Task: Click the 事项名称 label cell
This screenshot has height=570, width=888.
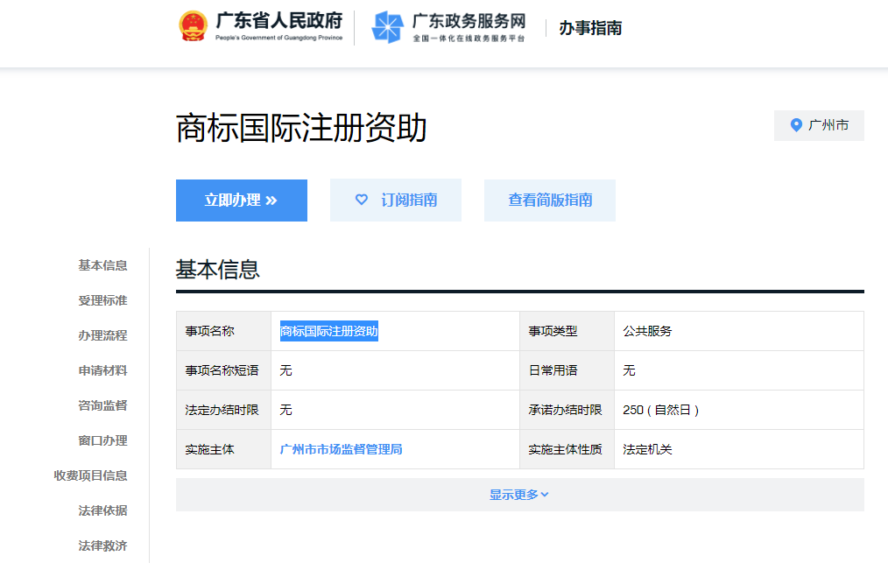Action: point(223,331)
